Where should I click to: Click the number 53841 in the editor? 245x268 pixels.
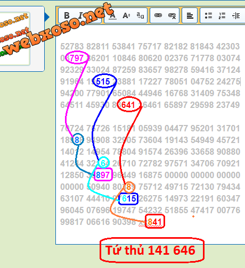[x=124, y=46]
